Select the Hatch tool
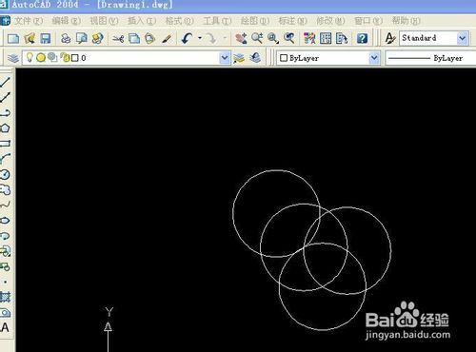The image size is (476, 352). coord(5,298)
